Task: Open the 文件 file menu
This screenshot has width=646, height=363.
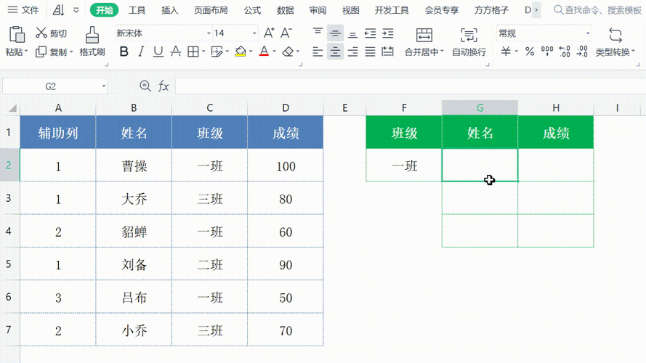Action: pos(23,10)
